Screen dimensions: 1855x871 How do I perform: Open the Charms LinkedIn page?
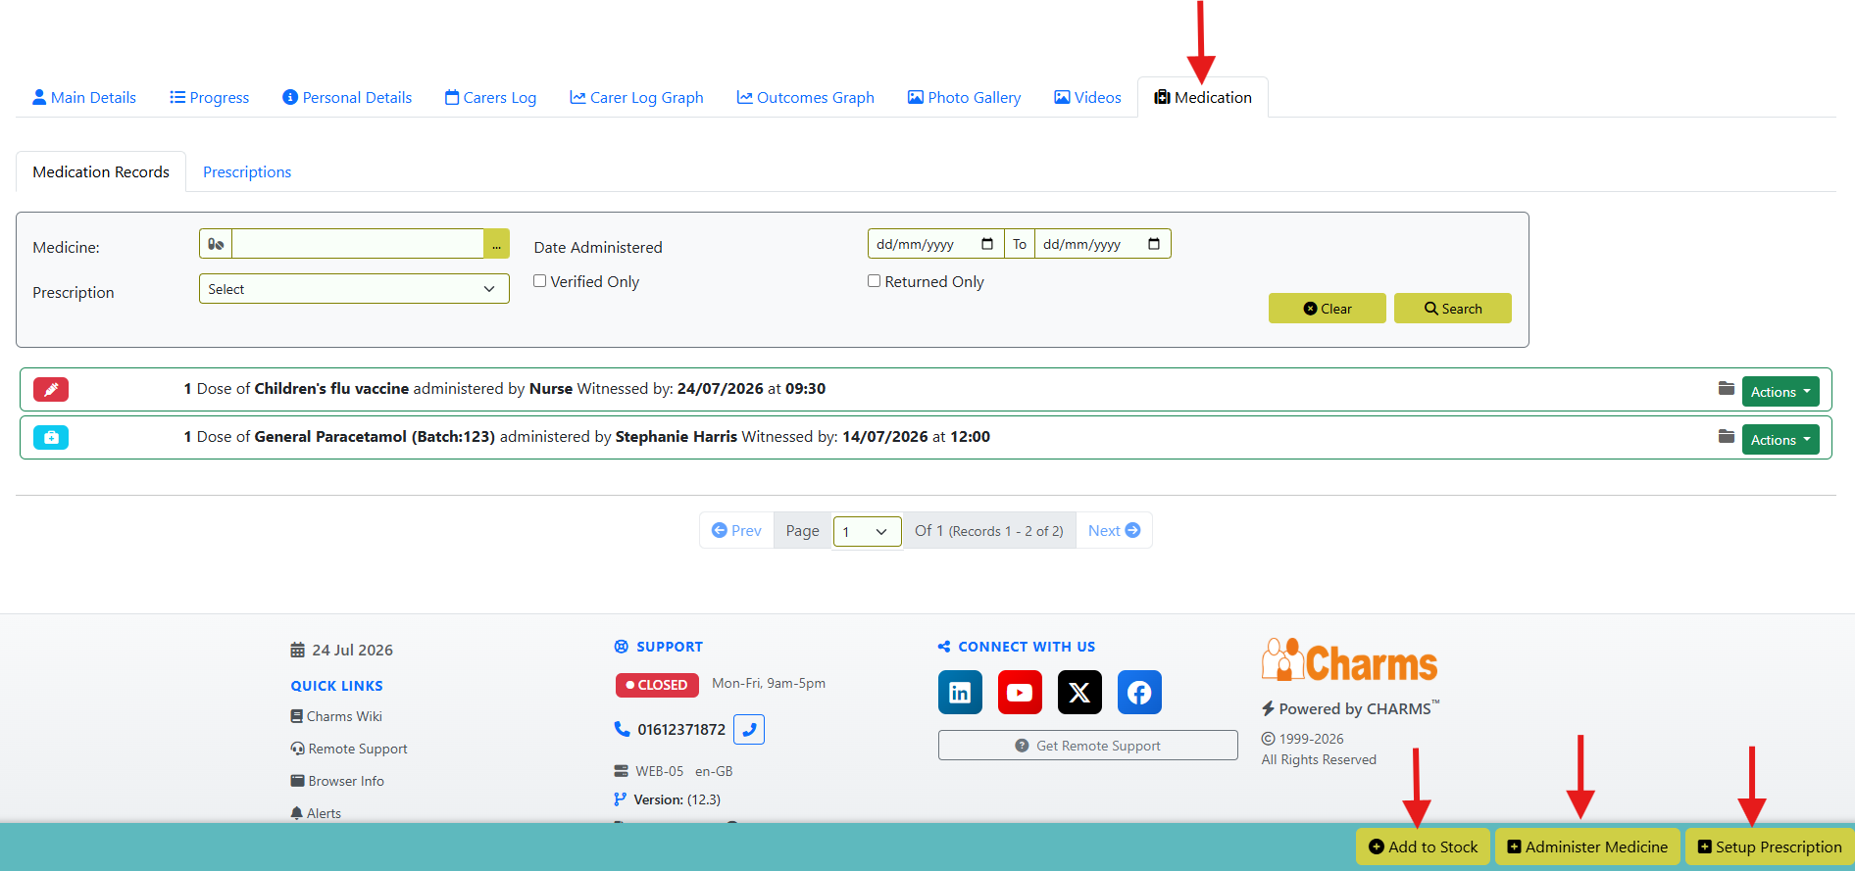click(960, 693)
